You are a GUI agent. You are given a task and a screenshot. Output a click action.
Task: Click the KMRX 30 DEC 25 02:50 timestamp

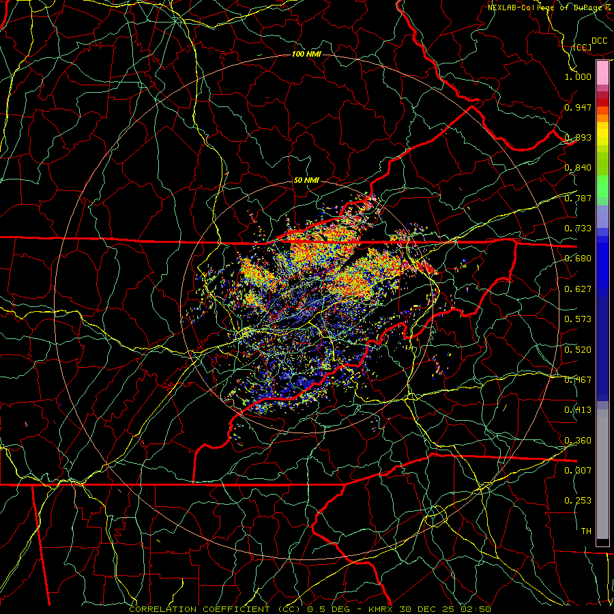tap(430, 609)
